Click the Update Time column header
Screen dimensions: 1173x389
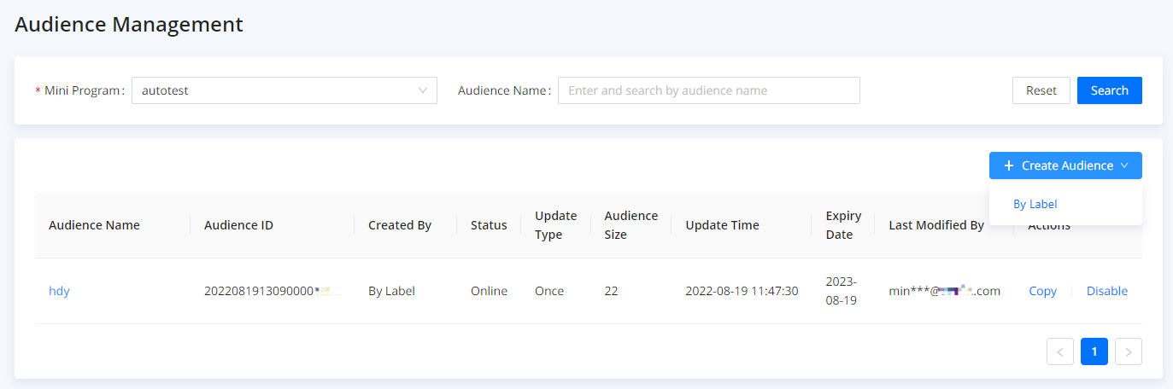[x=722, y=225]
